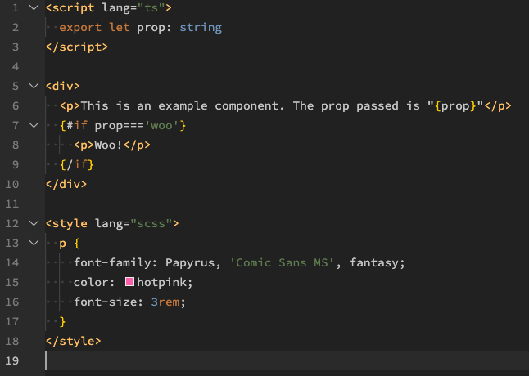This screenshot has width=529, height=376.
Task: Click the 'Comic Sans MS' string
Action: click(282, 262)
